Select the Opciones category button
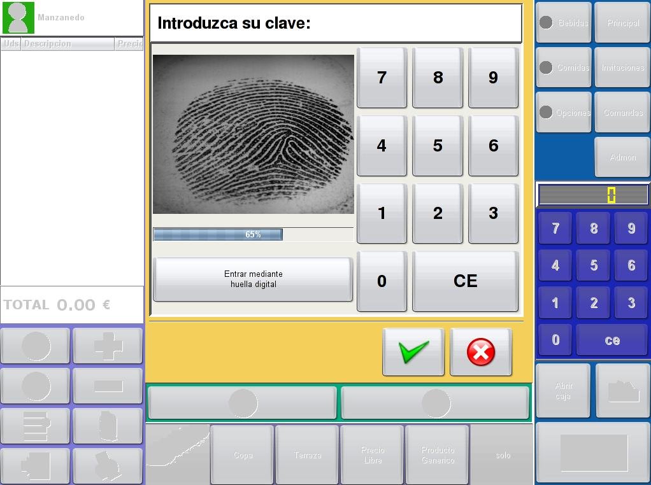This screenshot has height=485, width=651. [564, 113]
